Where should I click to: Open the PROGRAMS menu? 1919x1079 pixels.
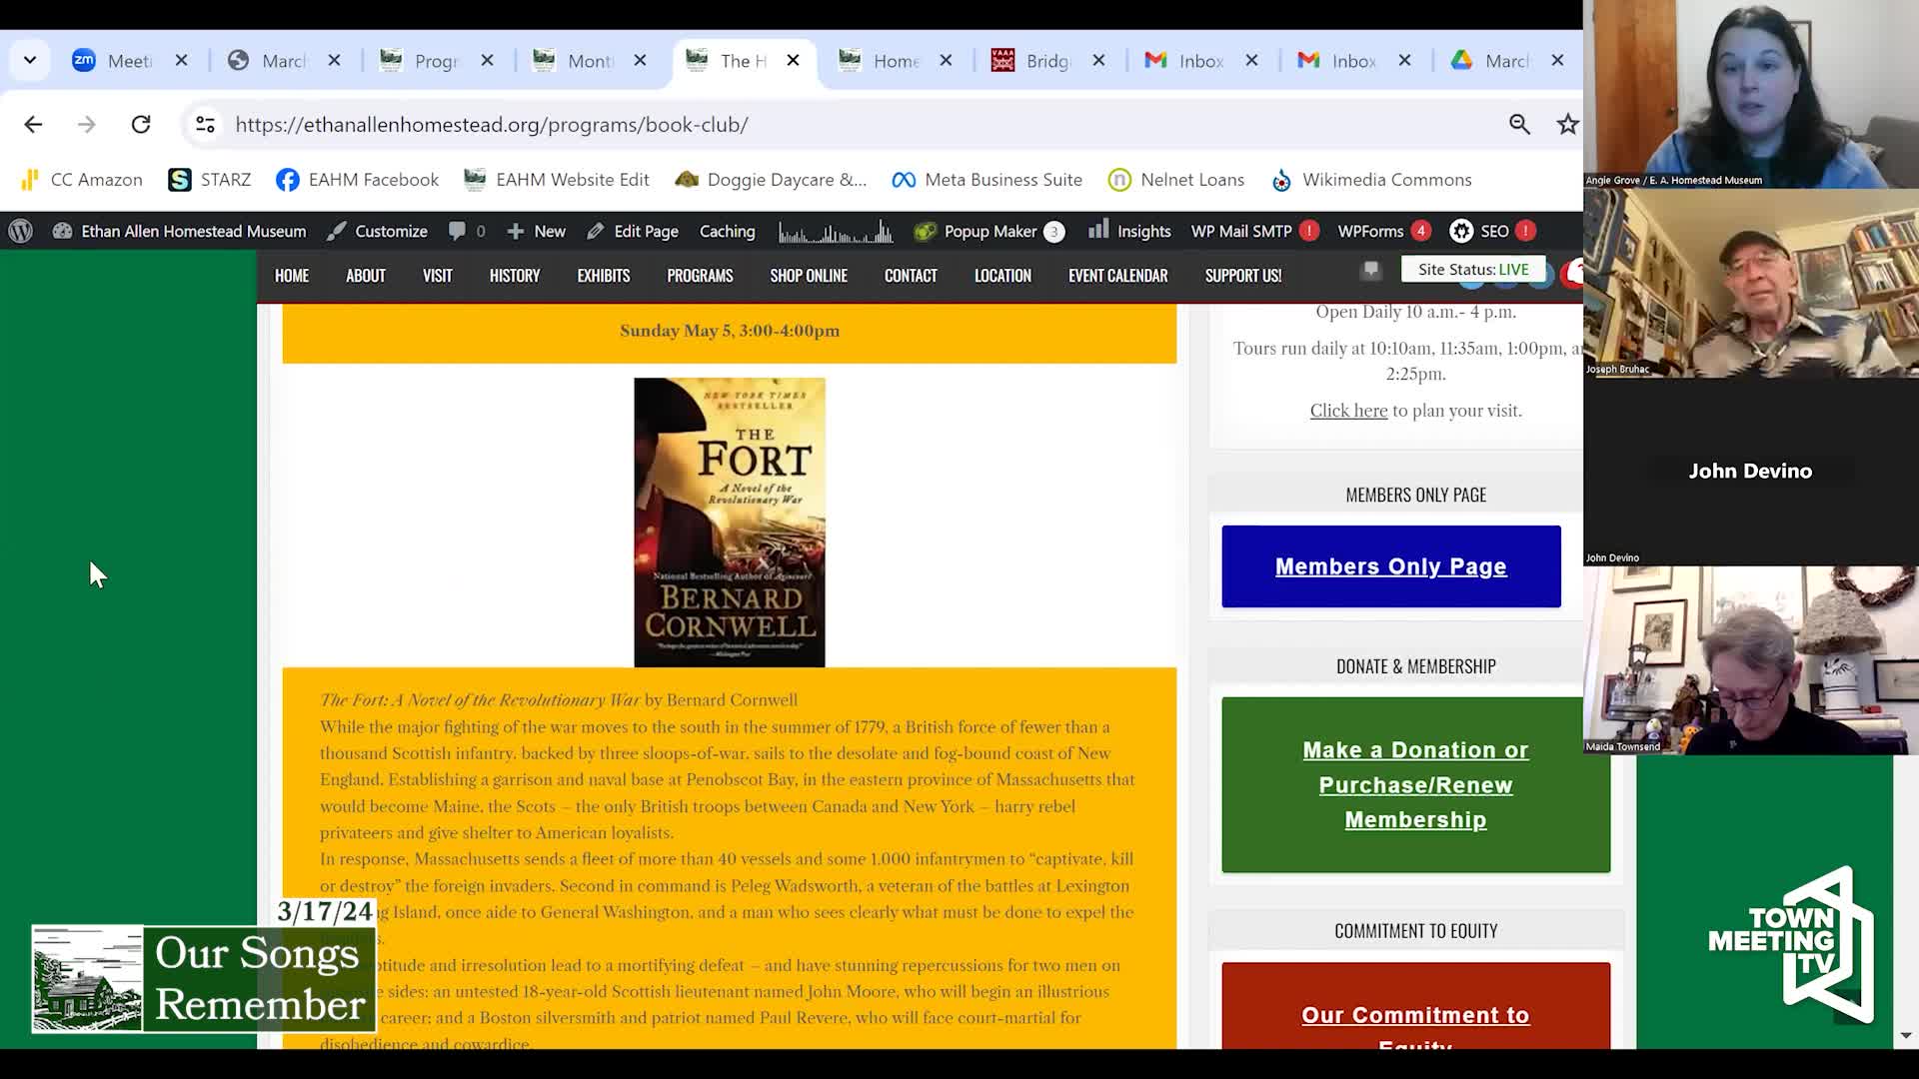pyautogui.click(x=700, y=276)
